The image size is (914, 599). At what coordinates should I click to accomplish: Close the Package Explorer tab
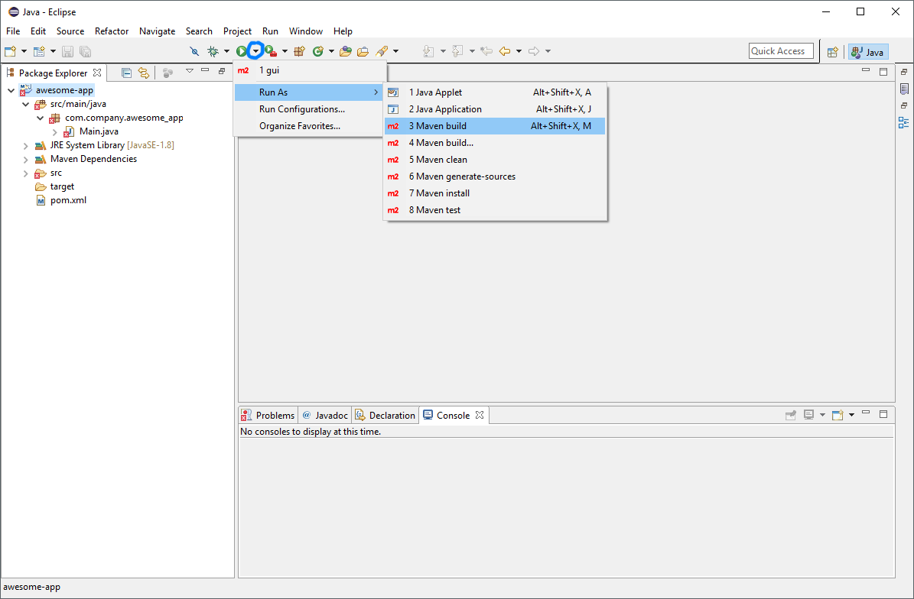tap(97, 73)
